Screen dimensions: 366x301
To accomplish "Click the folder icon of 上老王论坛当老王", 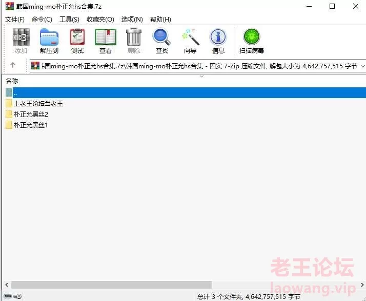I will tap(9, 103).
